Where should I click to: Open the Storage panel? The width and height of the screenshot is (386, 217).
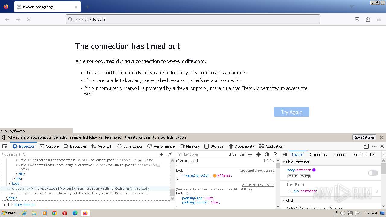click(x=214, y=146)
